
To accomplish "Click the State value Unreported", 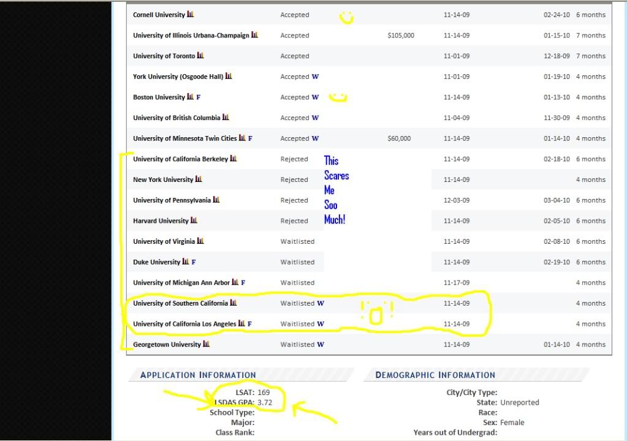I will pos(520,402).
